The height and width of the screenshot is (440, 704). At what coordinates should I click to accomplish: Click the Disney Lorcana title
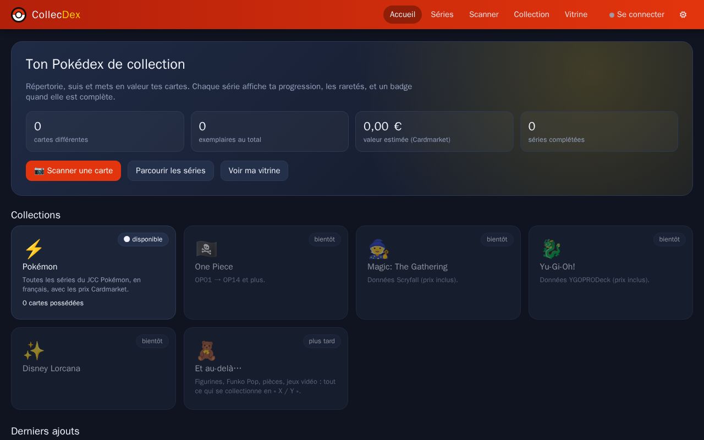pos(51,369)
